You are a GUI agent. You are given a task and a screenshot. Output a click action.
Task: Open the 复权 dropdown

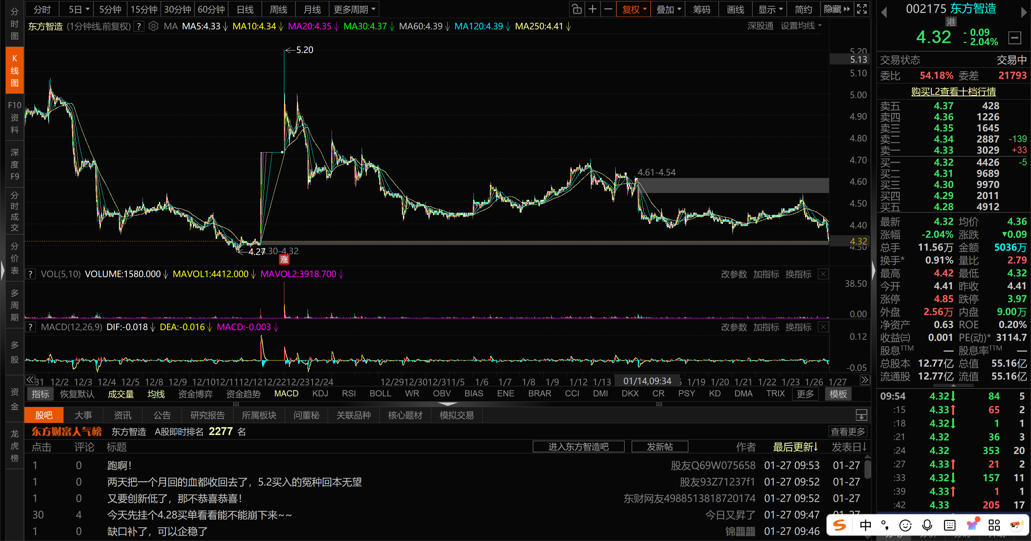(634, 9)
